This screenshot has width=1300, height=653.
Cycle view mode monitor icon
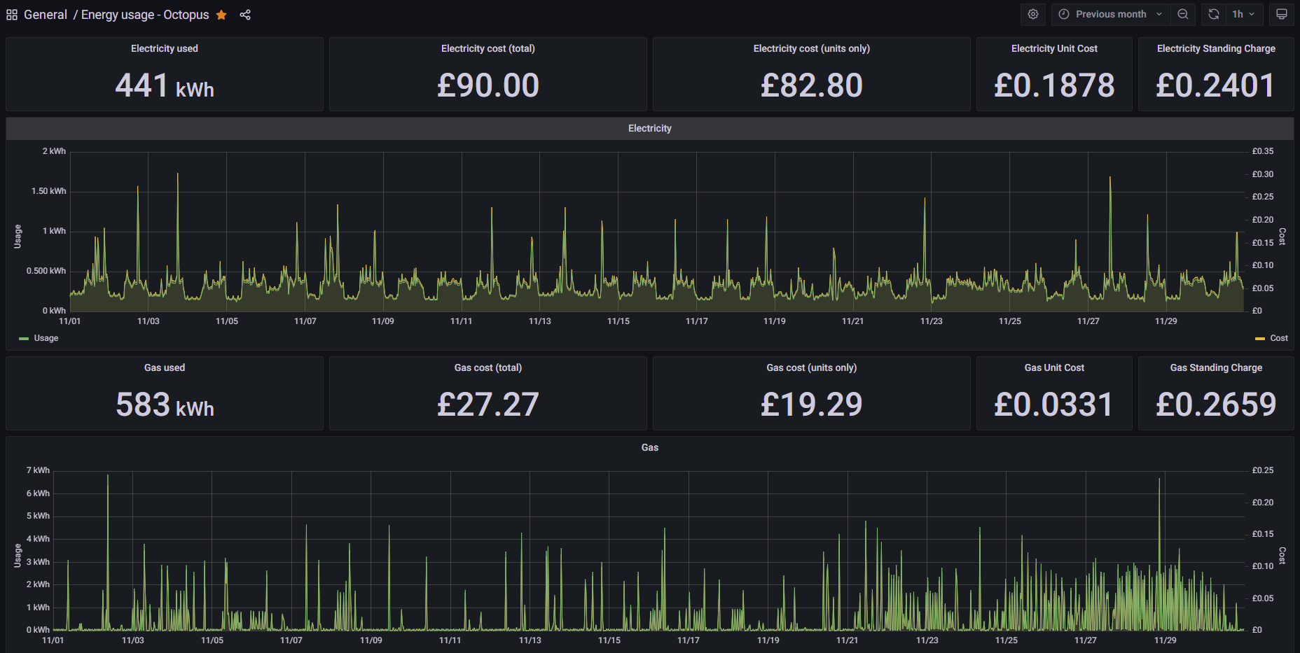tap(1282, 14)
